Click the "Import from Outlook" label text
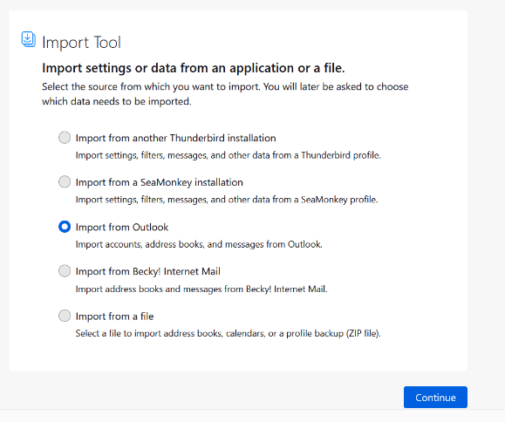 tap(122, 228)
